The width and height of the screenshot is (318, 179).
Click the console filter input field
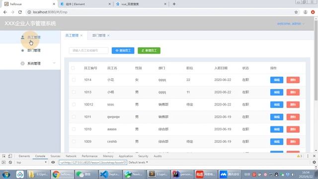coord(93,163)
